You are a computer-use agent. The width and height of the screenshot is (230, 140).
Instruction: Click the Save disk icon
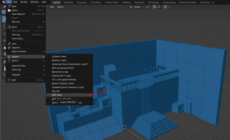coord(9,27)
